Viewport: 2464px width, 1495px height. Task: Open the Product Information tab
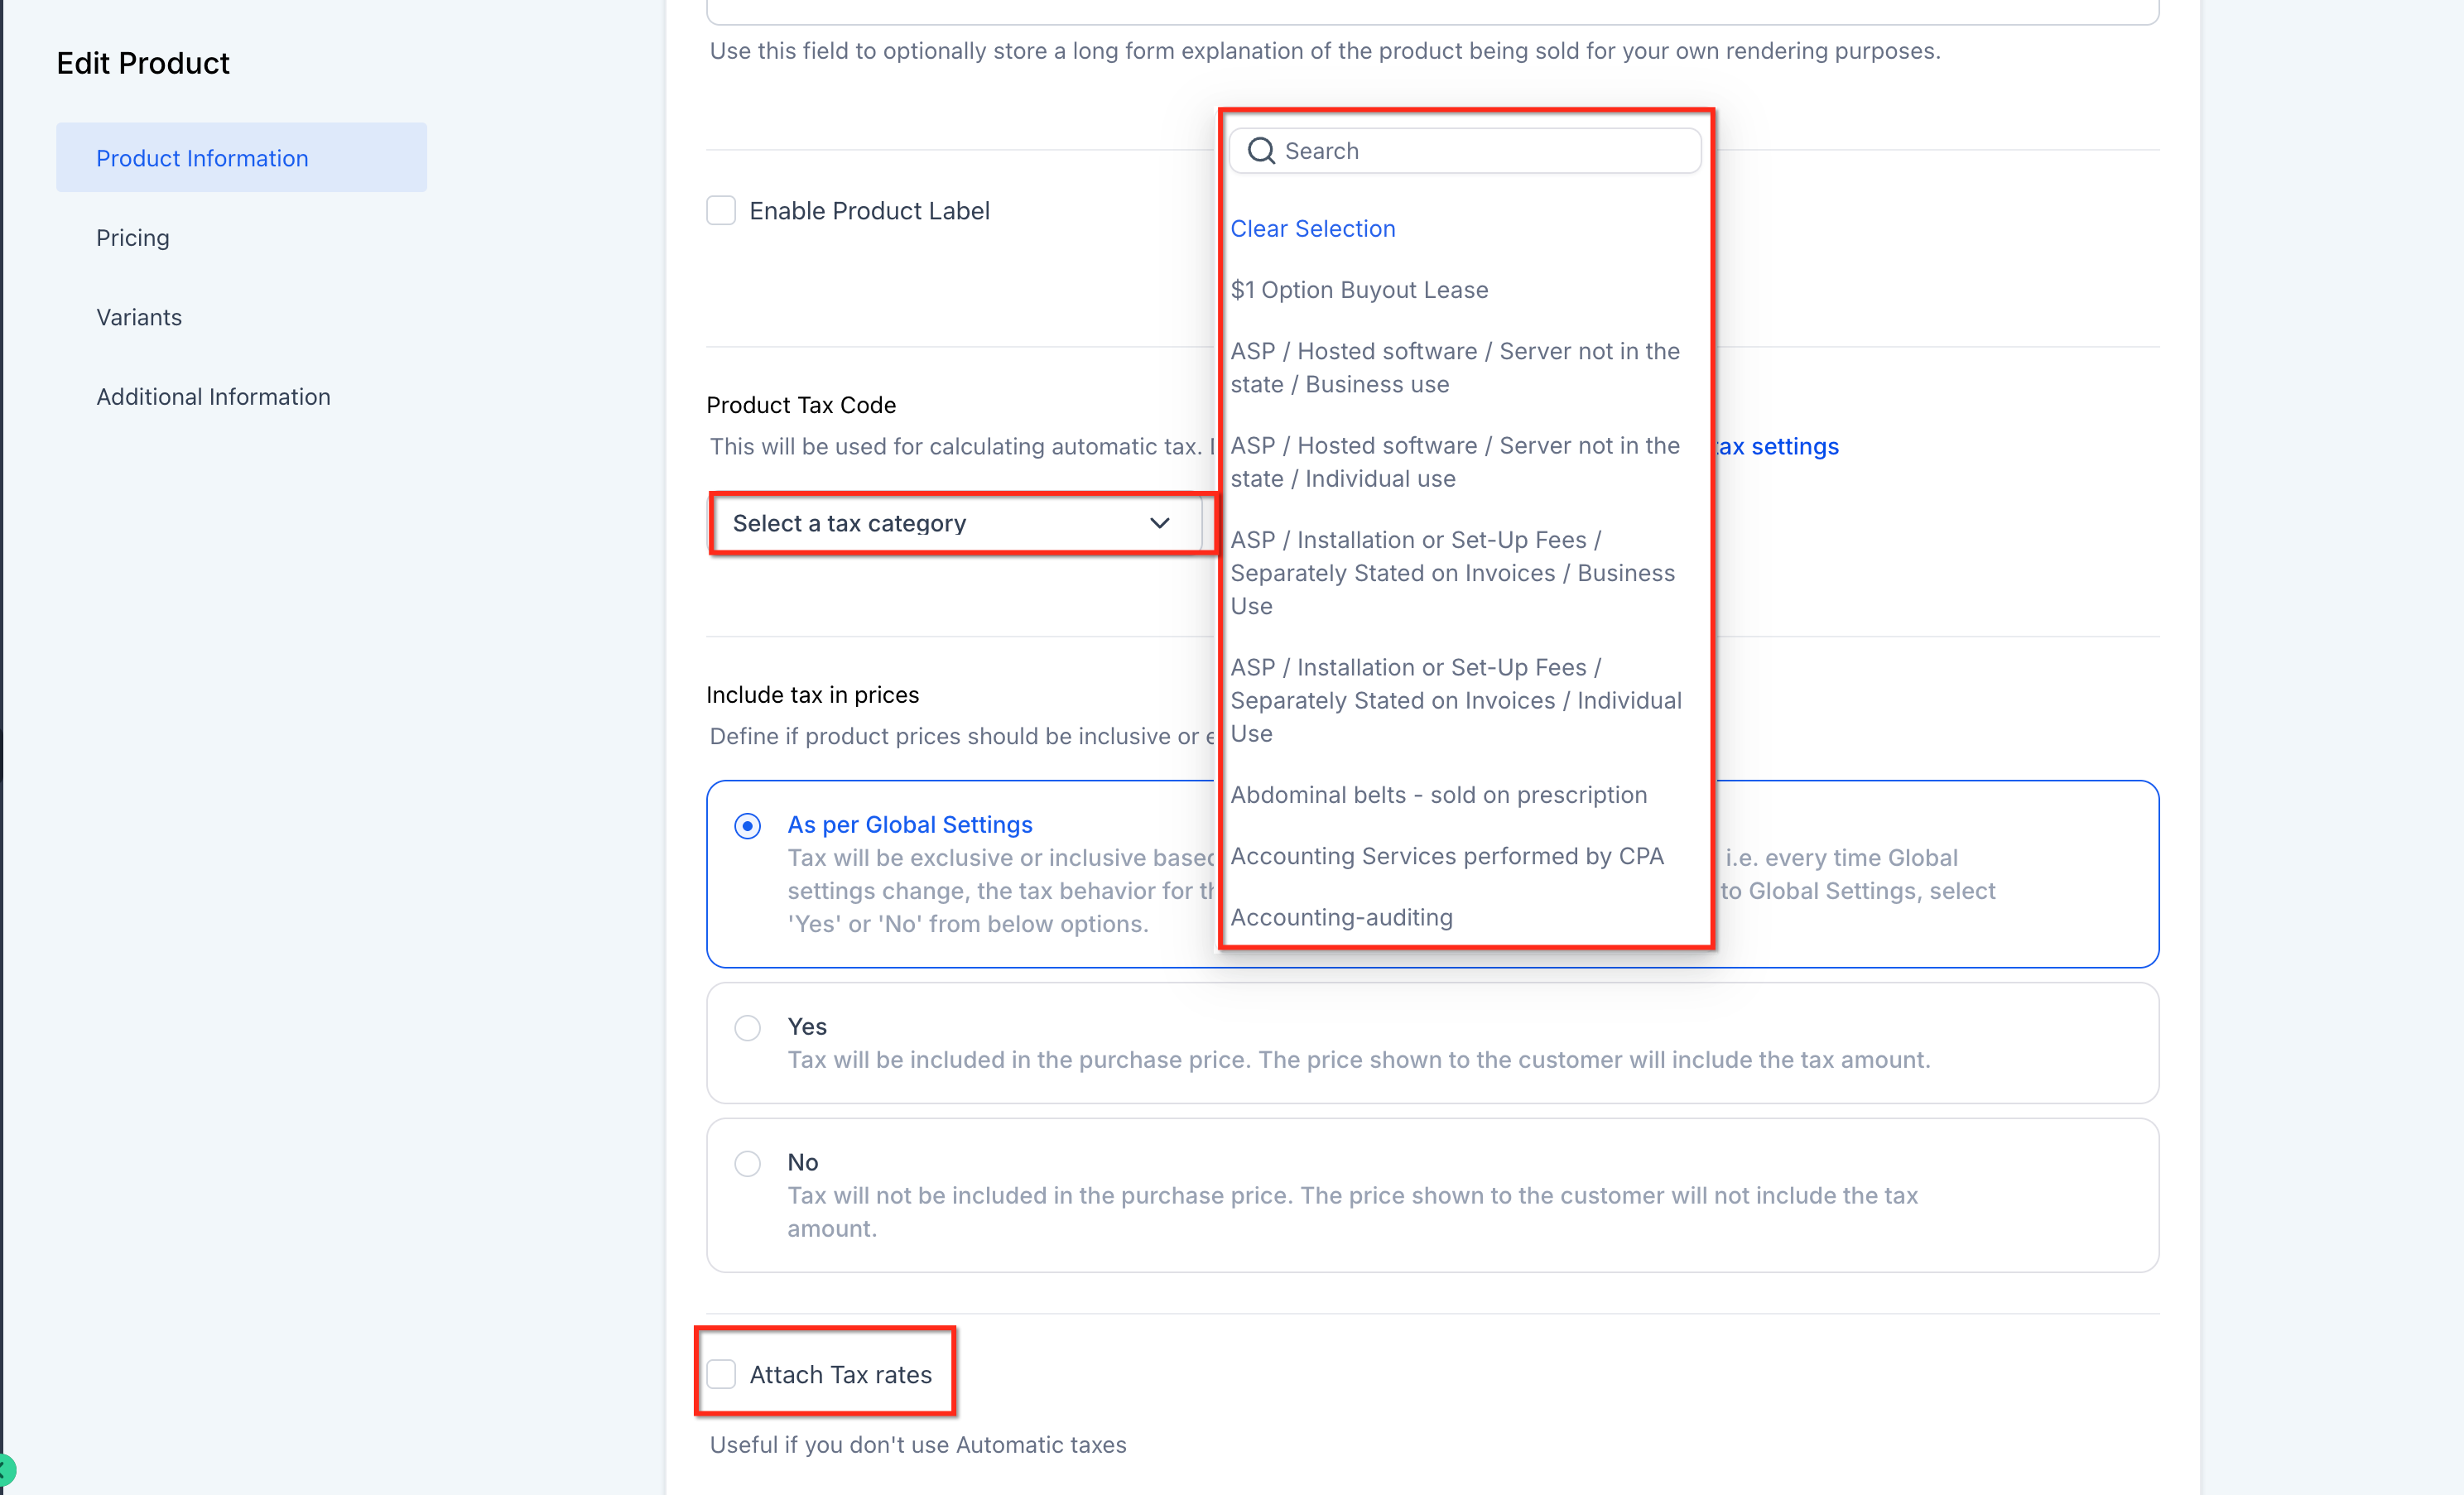(202, 158)
